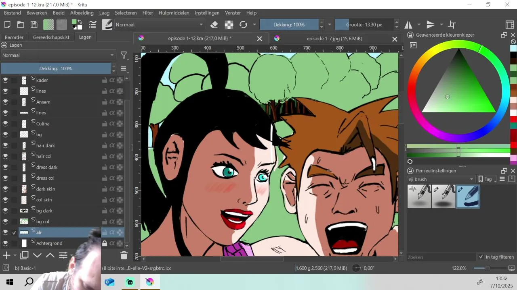
Task: Move layer up with chevron icon
Action: (x=50, y=255)
